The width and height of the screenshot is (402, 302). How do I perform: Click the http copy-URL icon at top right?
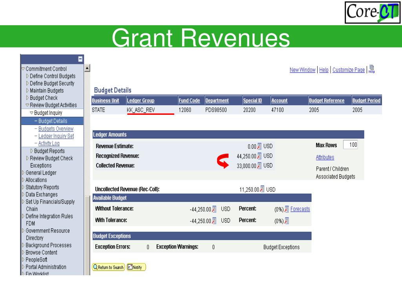click(x=372, y=69)
